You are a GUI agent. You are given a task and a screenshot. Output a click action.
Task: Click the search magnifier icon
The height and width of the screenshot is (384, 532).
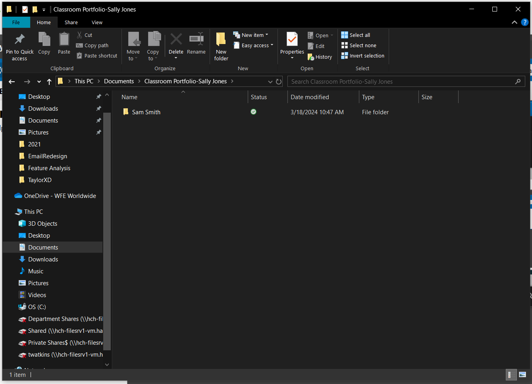click(518, 81)
